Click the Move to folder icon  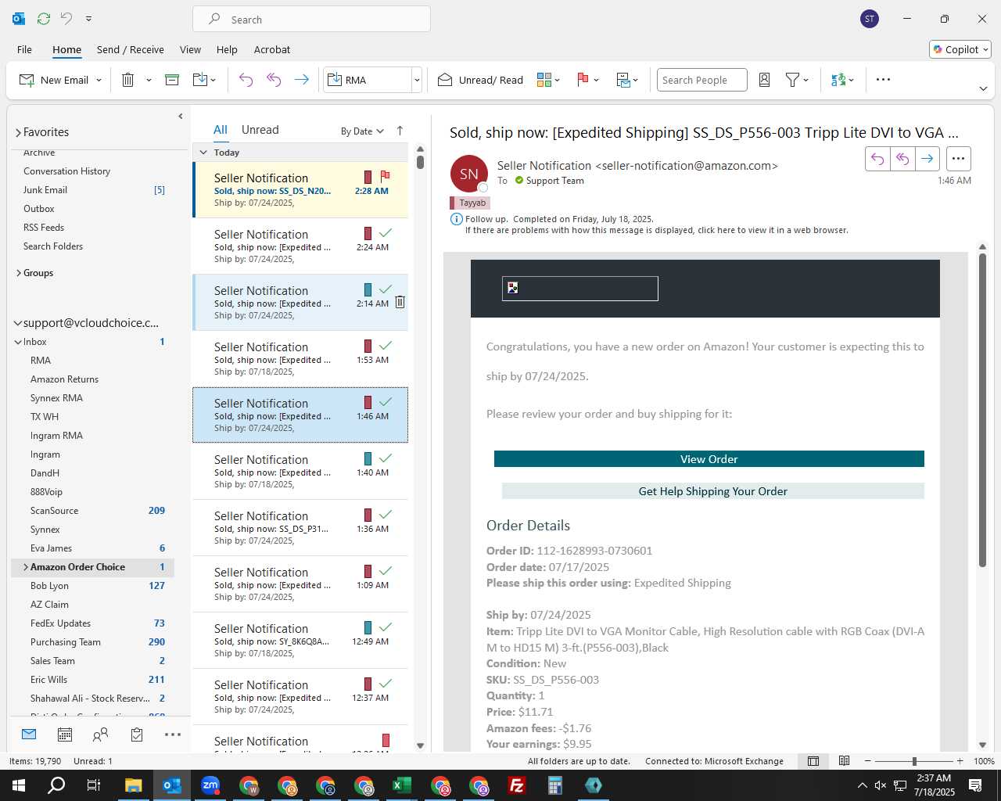pos(199,80)
